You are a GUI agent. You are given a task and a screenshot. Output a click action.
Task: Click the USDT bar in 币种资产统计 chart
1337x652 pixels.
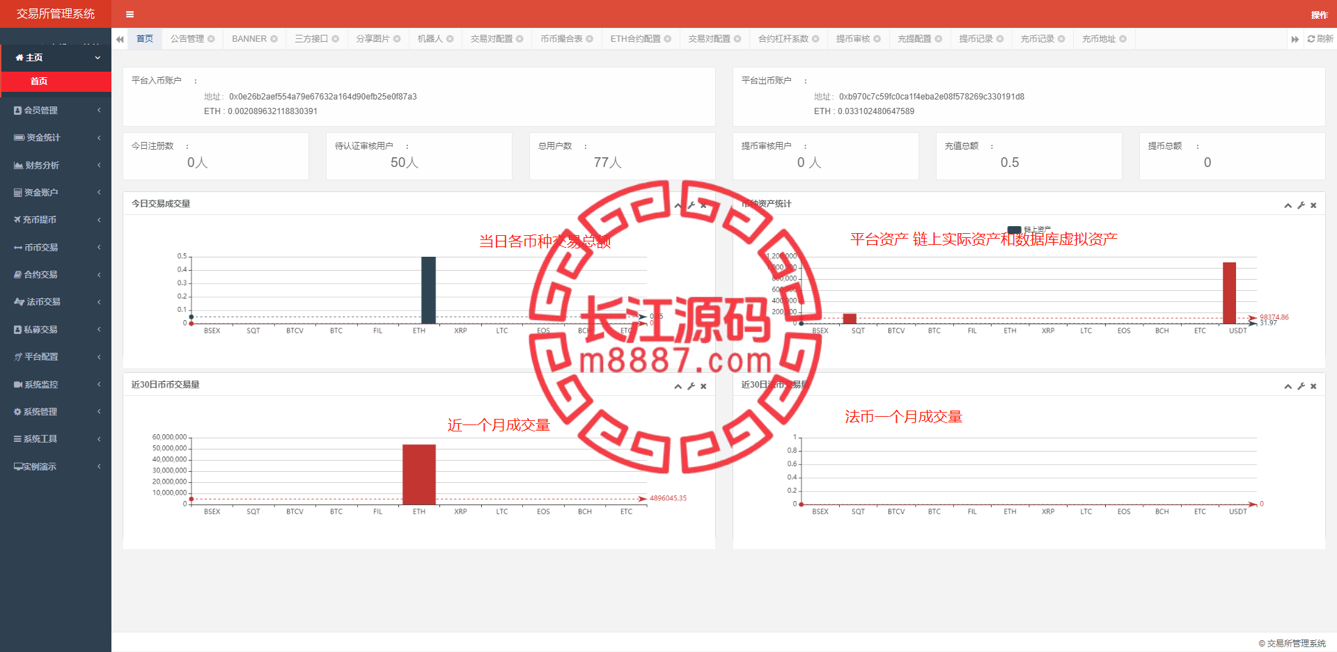pos(1230,293)
